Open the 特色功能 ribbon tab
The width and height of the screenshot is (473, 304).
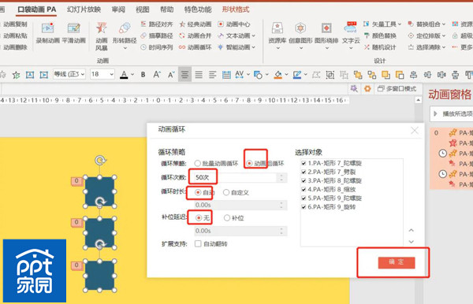pyautogui.click(x=198, y=9)
